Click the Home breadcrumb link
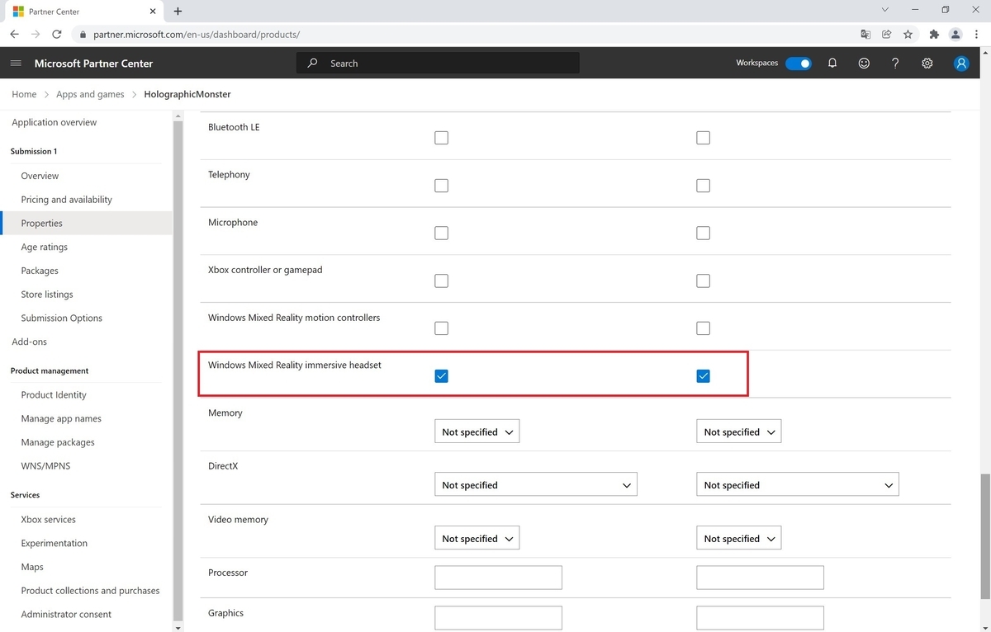Screen dimensions: 991x632 [x=24, y=95]
